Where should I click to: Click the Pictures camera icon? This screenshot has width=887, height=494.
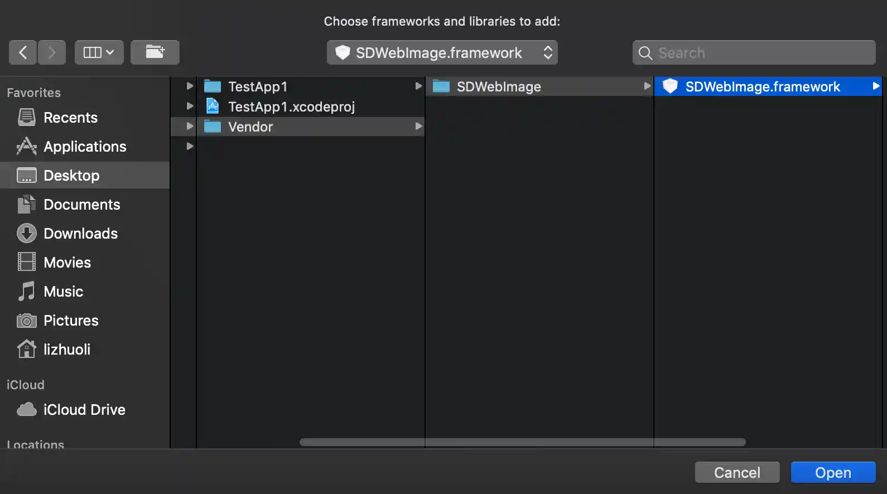[x=27, y=321]
